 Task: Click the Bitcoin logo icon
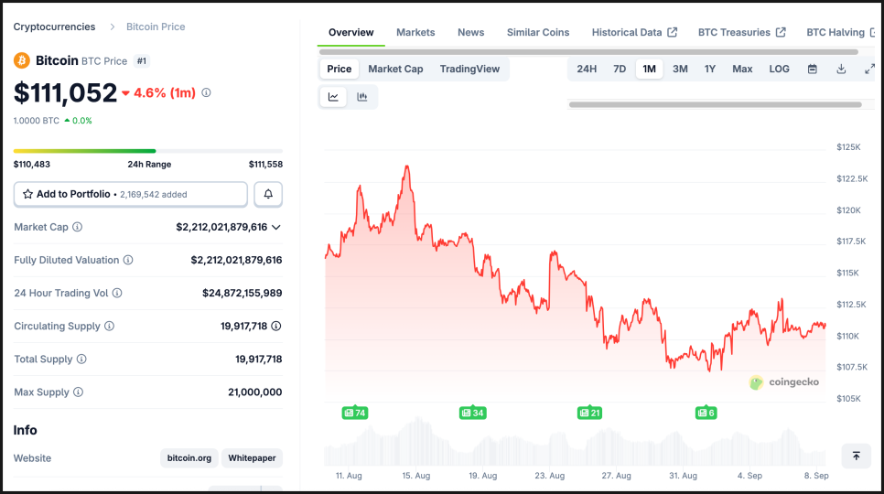22,60
